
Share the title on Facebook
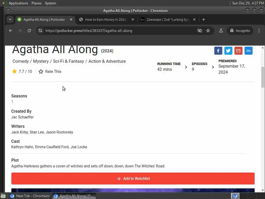point(218,51)
